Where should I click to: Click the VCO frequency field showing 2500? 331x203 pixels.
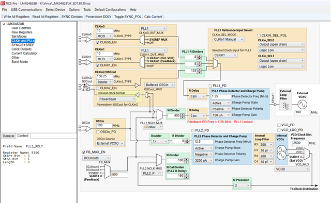point(300,143)
